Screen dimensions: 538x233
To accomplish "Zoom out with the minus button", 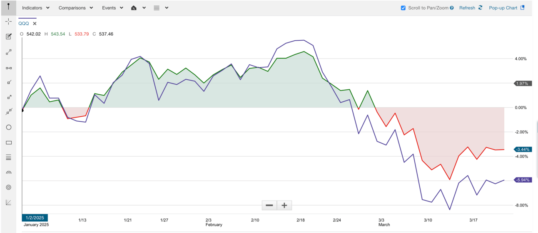I will tap(269, 205).
